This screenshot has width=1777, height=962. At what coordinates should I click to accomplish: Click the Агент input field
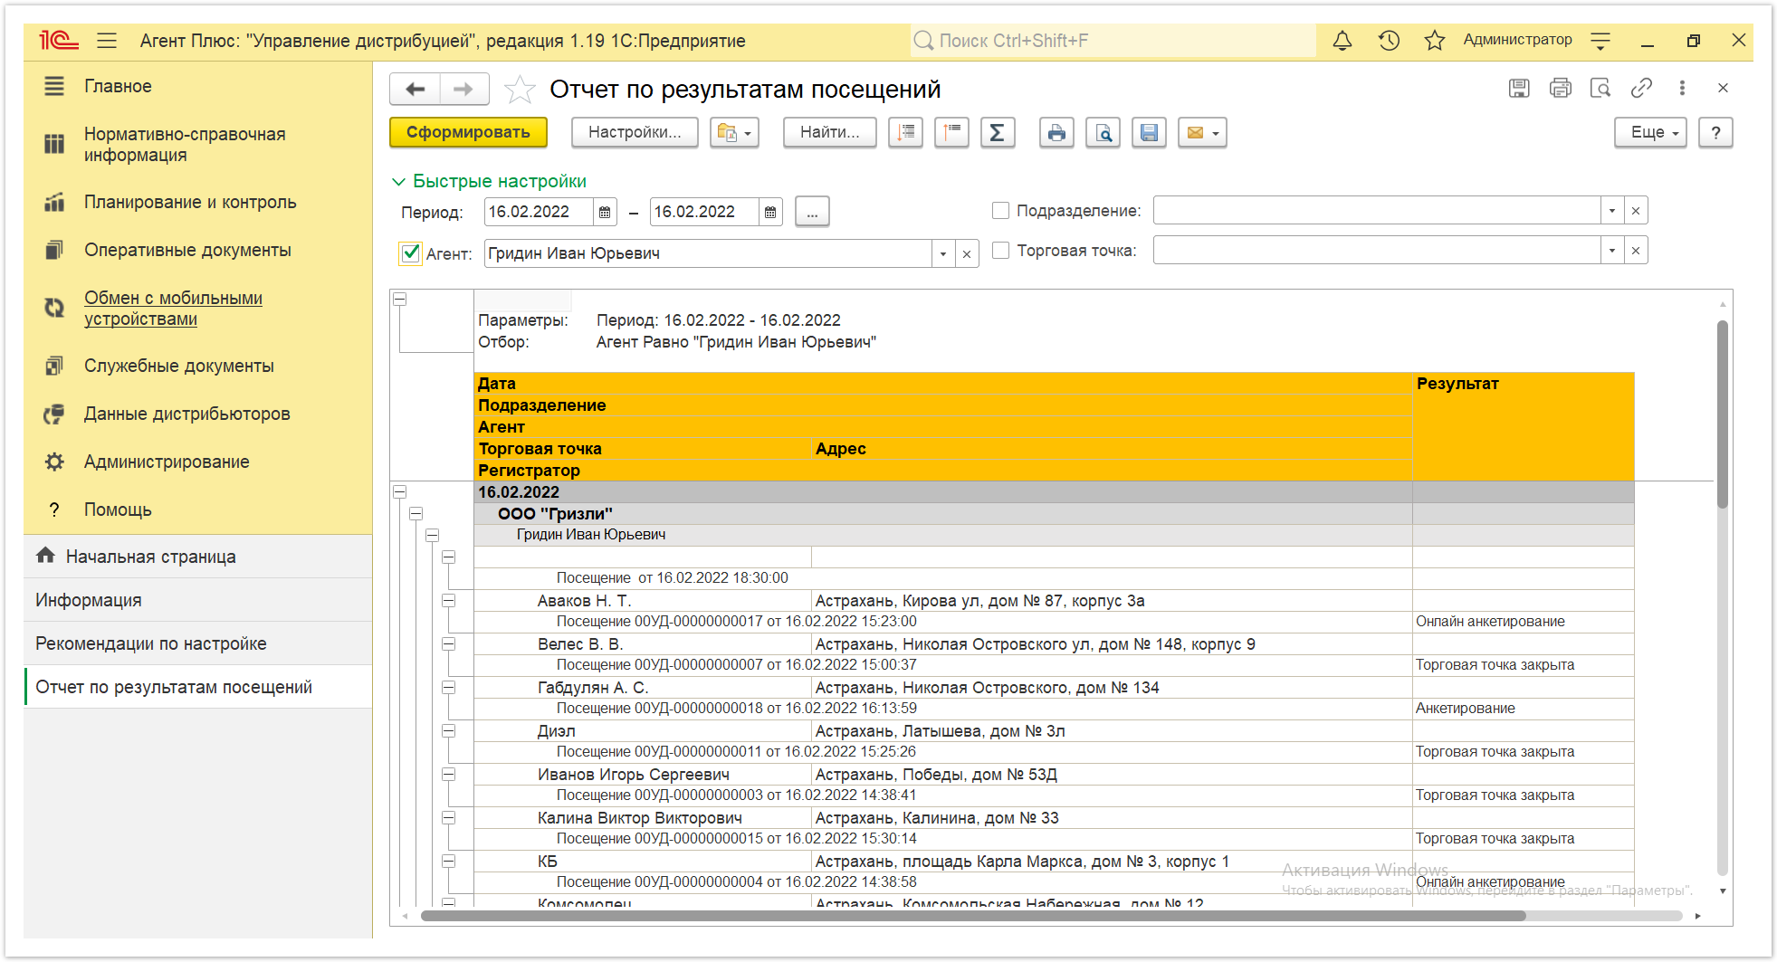(x=708, y=253)
